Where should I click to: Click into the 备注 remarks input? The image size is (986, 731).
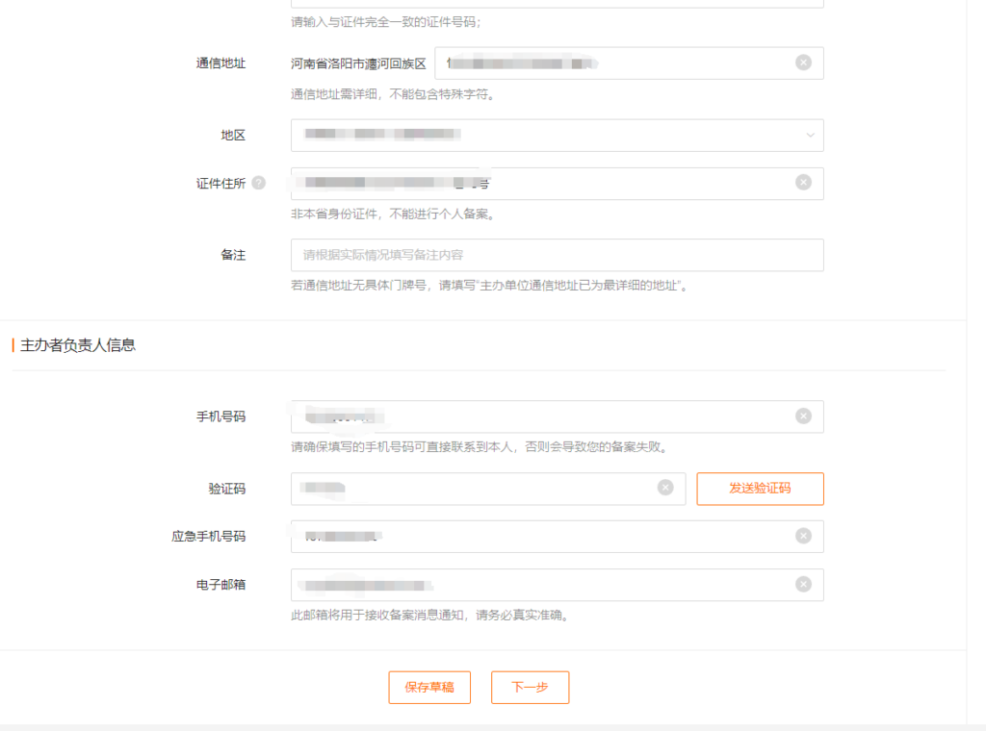click(557, 255)
